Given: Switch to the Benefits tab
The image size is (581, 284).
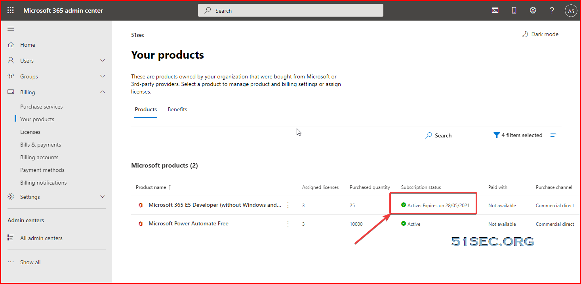Looking at the screenshot, I should [177, 109].
